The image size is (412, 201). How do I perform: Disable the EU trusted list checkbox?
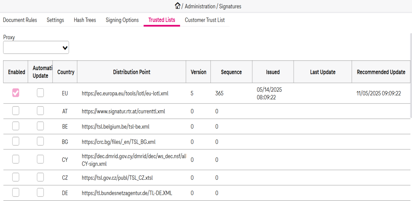[16, 93]
